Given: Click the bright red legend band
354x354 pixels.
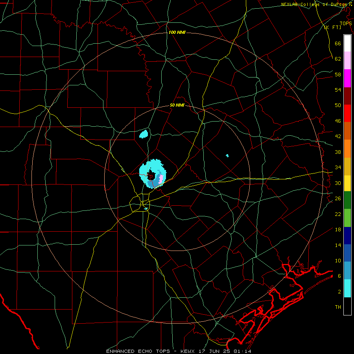Looking at the screenshot, I should (347, 113).
